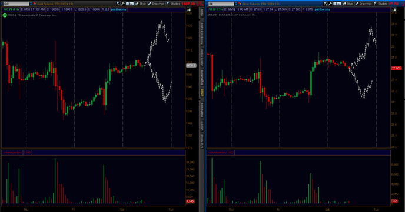The height and width of the screenshot is (212, 405).
Task: Click the /GC symbol input field
Action: click(x=16, y=4)
